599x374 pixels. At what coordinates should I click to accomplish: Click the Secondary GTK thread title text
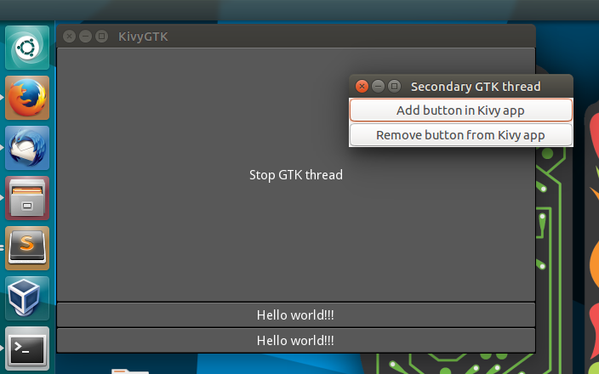pyautogui.click(x=476, y=87)
